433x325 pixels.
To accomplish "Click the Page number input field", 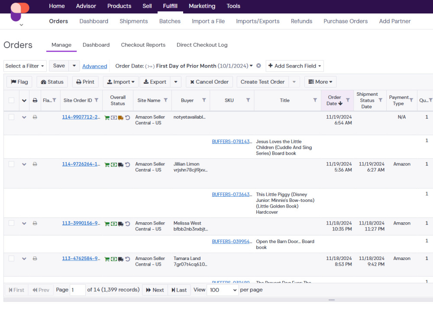I will click(x=78, y=290).
